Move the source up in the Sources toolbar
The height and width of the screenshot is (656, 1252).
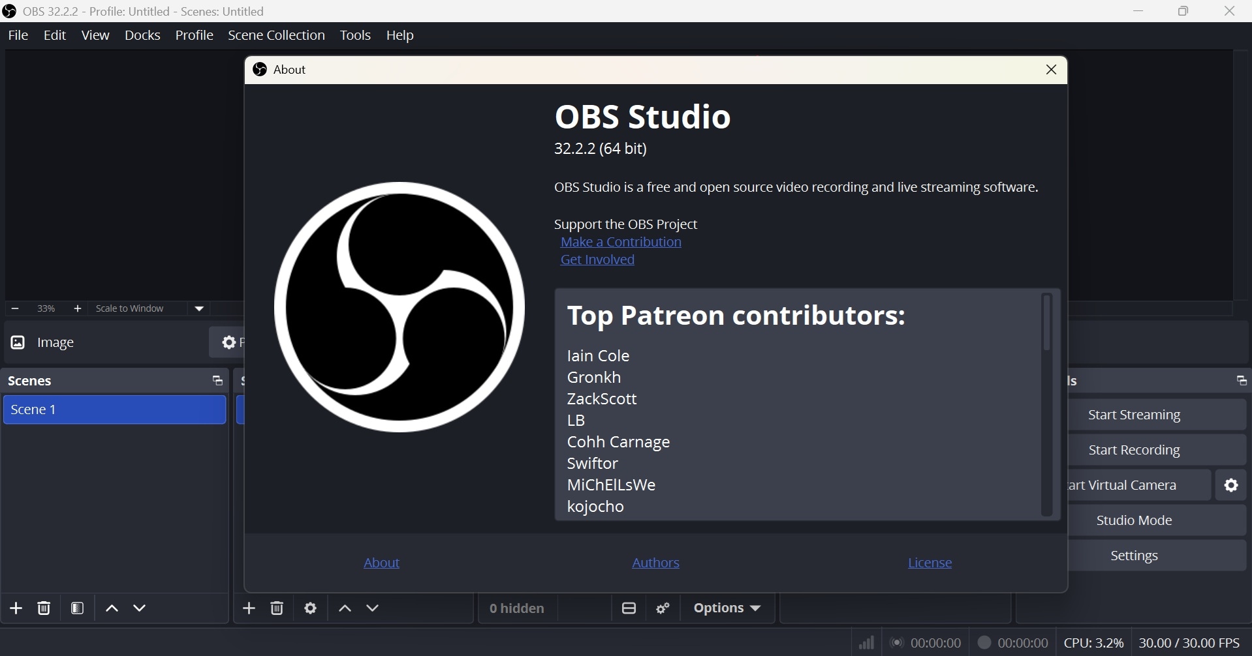pos(345,608)
